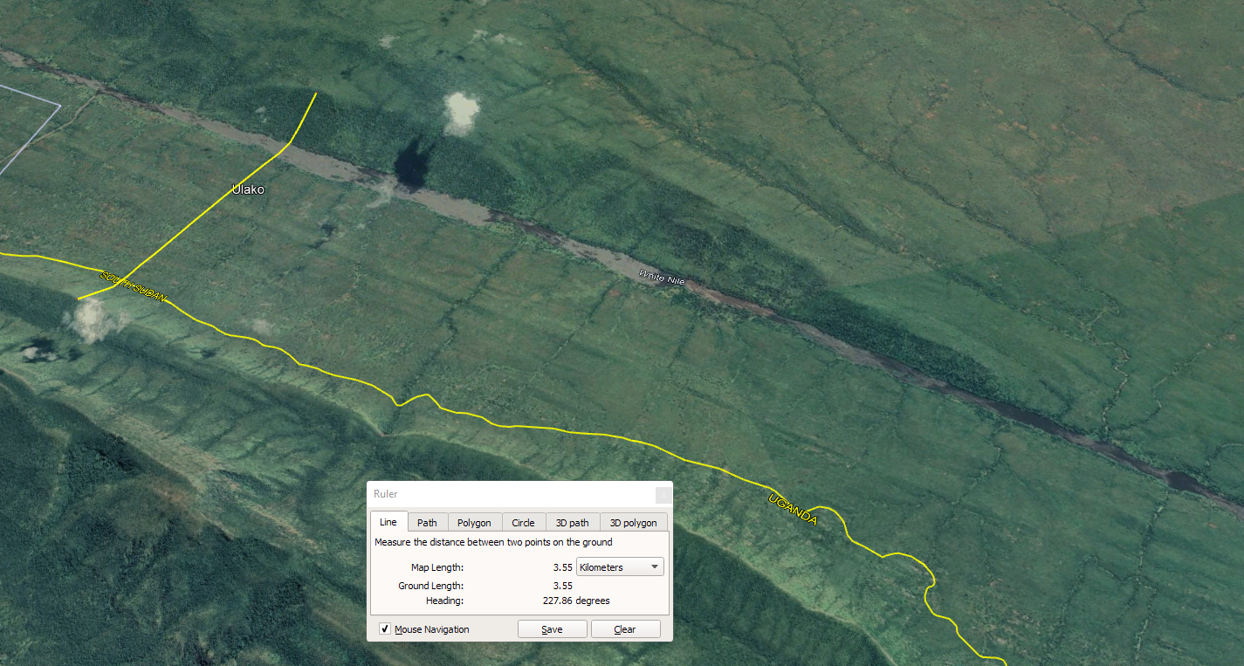Save the ruler measurement

[552, 629]
